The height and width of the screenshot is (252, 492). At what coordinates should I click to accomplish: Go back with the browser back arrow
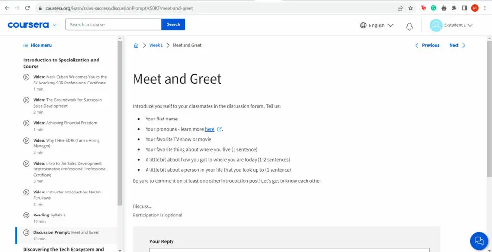tap(7, 8)
